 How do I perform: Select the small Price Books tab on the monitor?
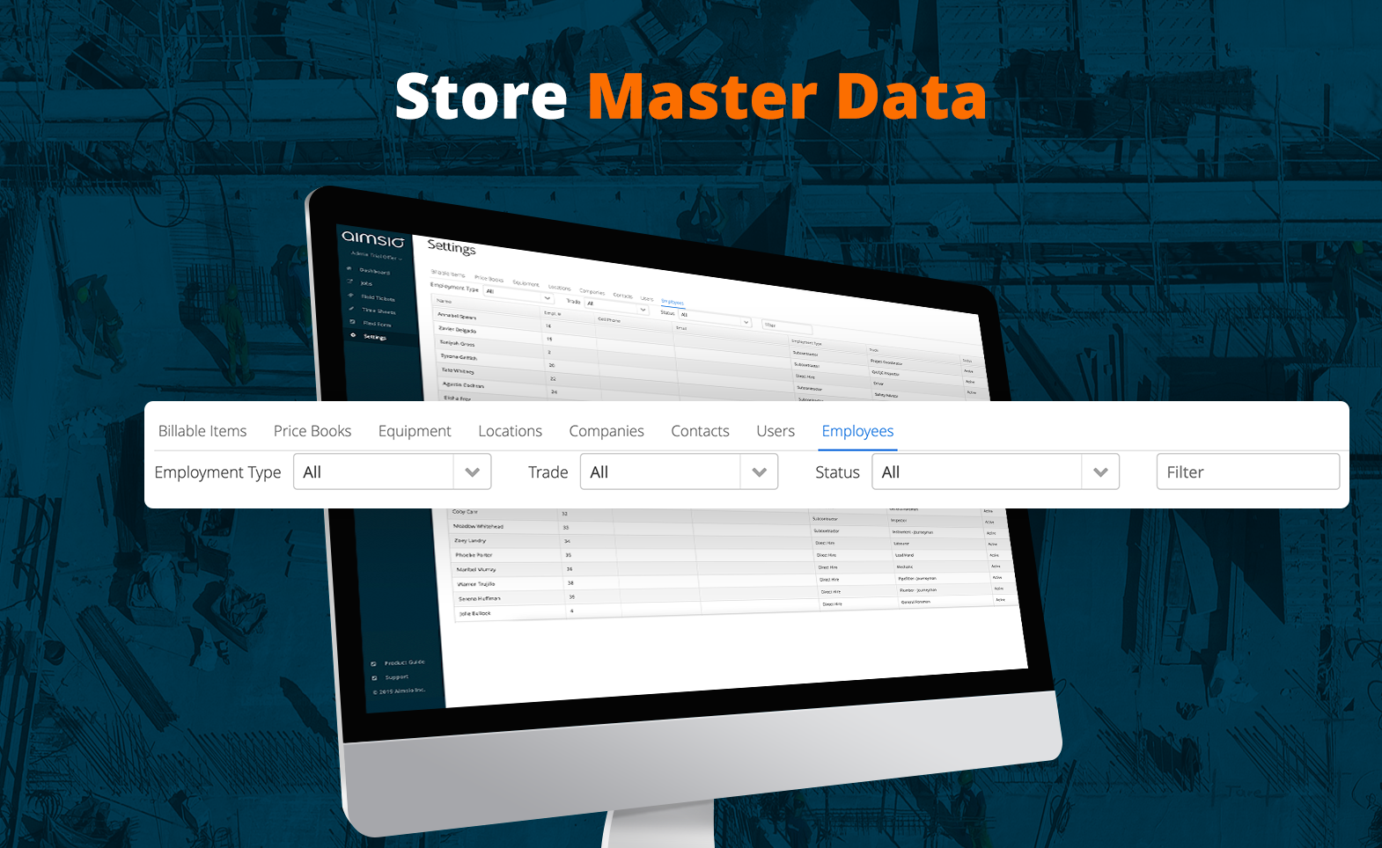coord(489,279)
